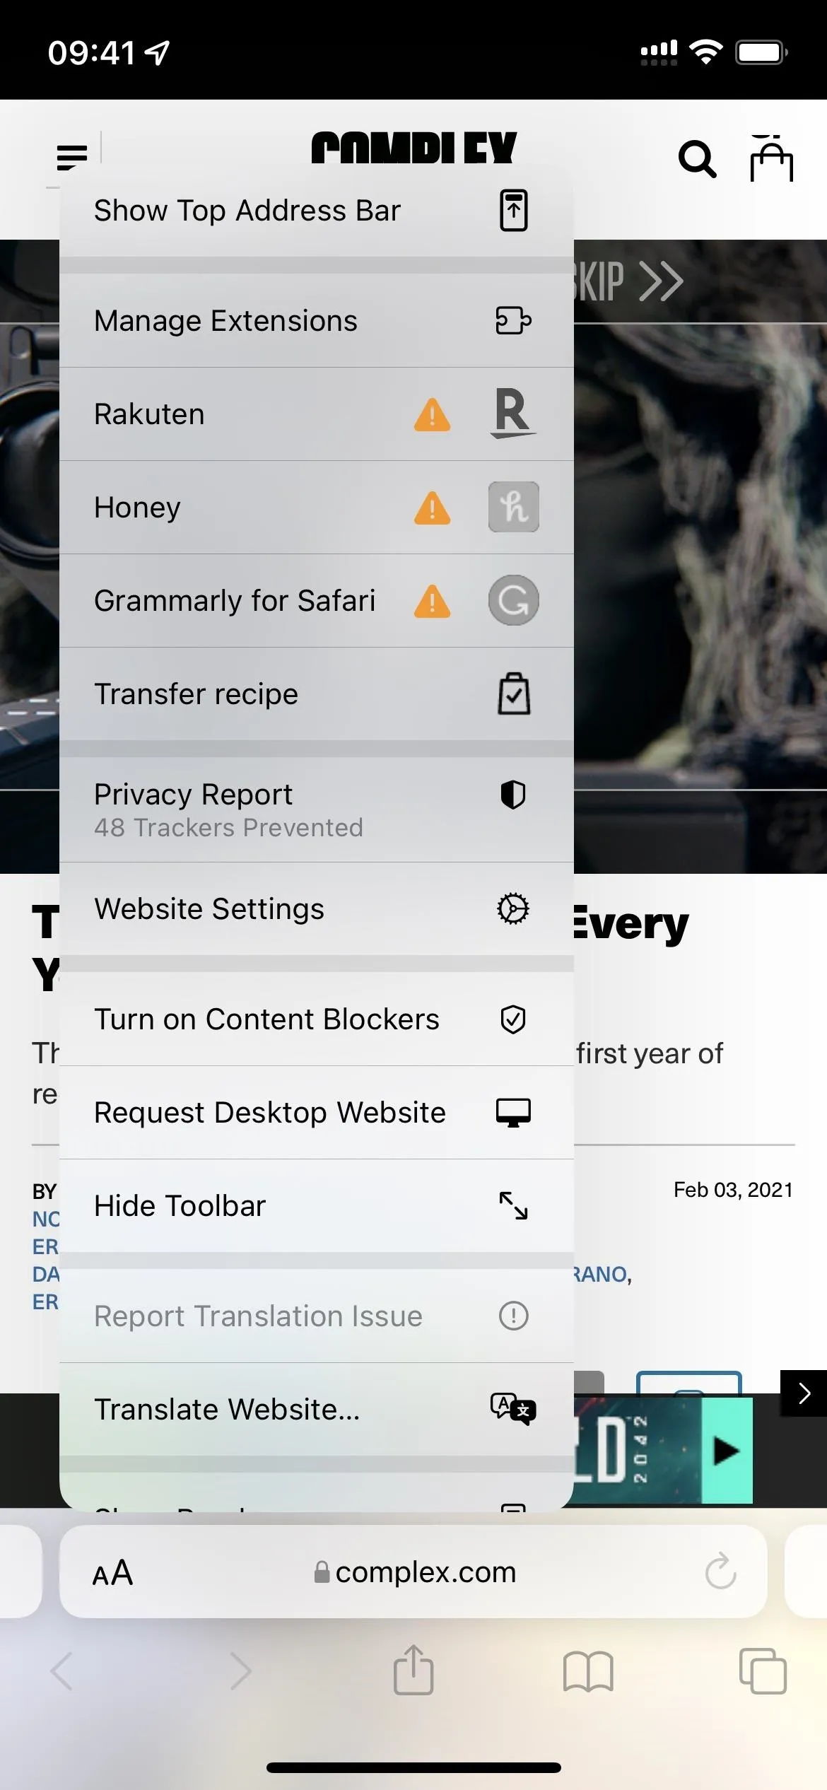The image size is (827, 1790).
Task: Select Manage Extensions menu item
Action: coord(317,321)
